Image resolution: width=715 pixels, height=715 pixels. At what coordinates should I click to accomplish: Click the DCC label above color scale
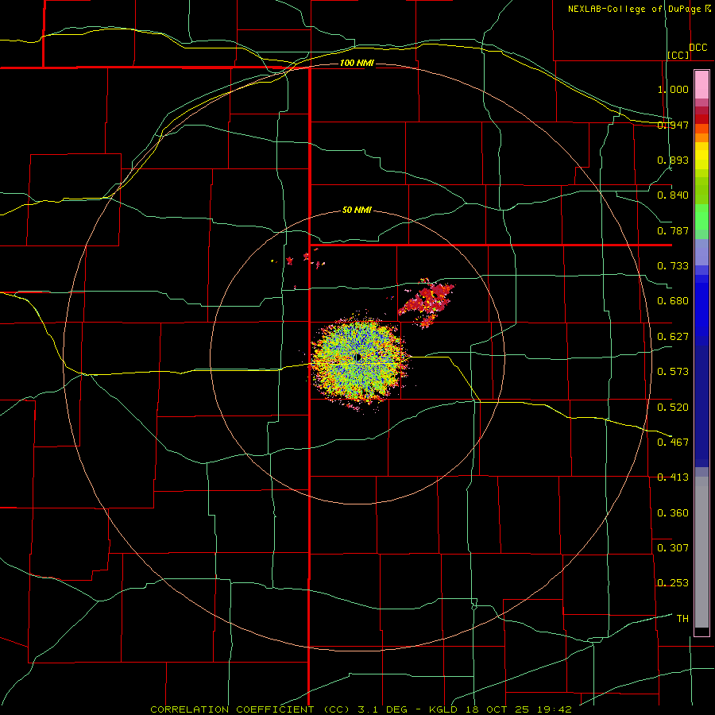click(698, 48)
